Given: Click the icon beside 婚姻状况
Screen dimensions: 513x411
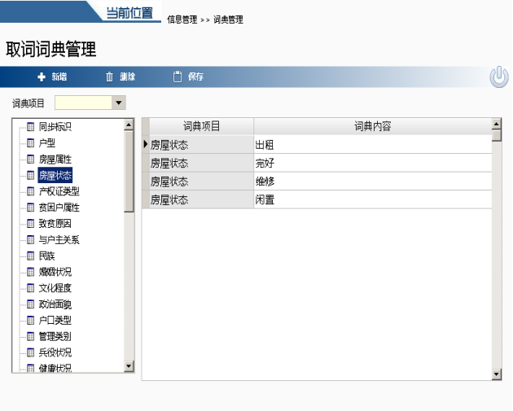Looking at the screenshot, I should click(x=30, y=272).
